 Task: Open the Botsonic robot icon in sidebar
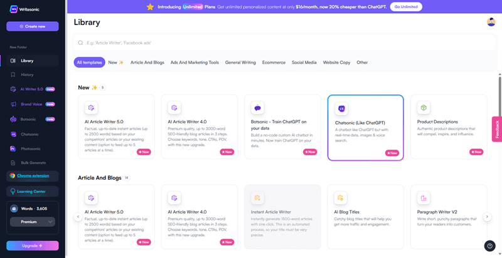click(13, 119)
